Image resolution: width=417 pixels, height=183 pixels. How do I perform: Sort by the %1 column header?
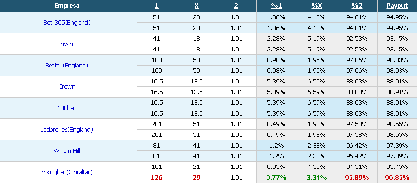pyautogui.click(x=276, y=6)
